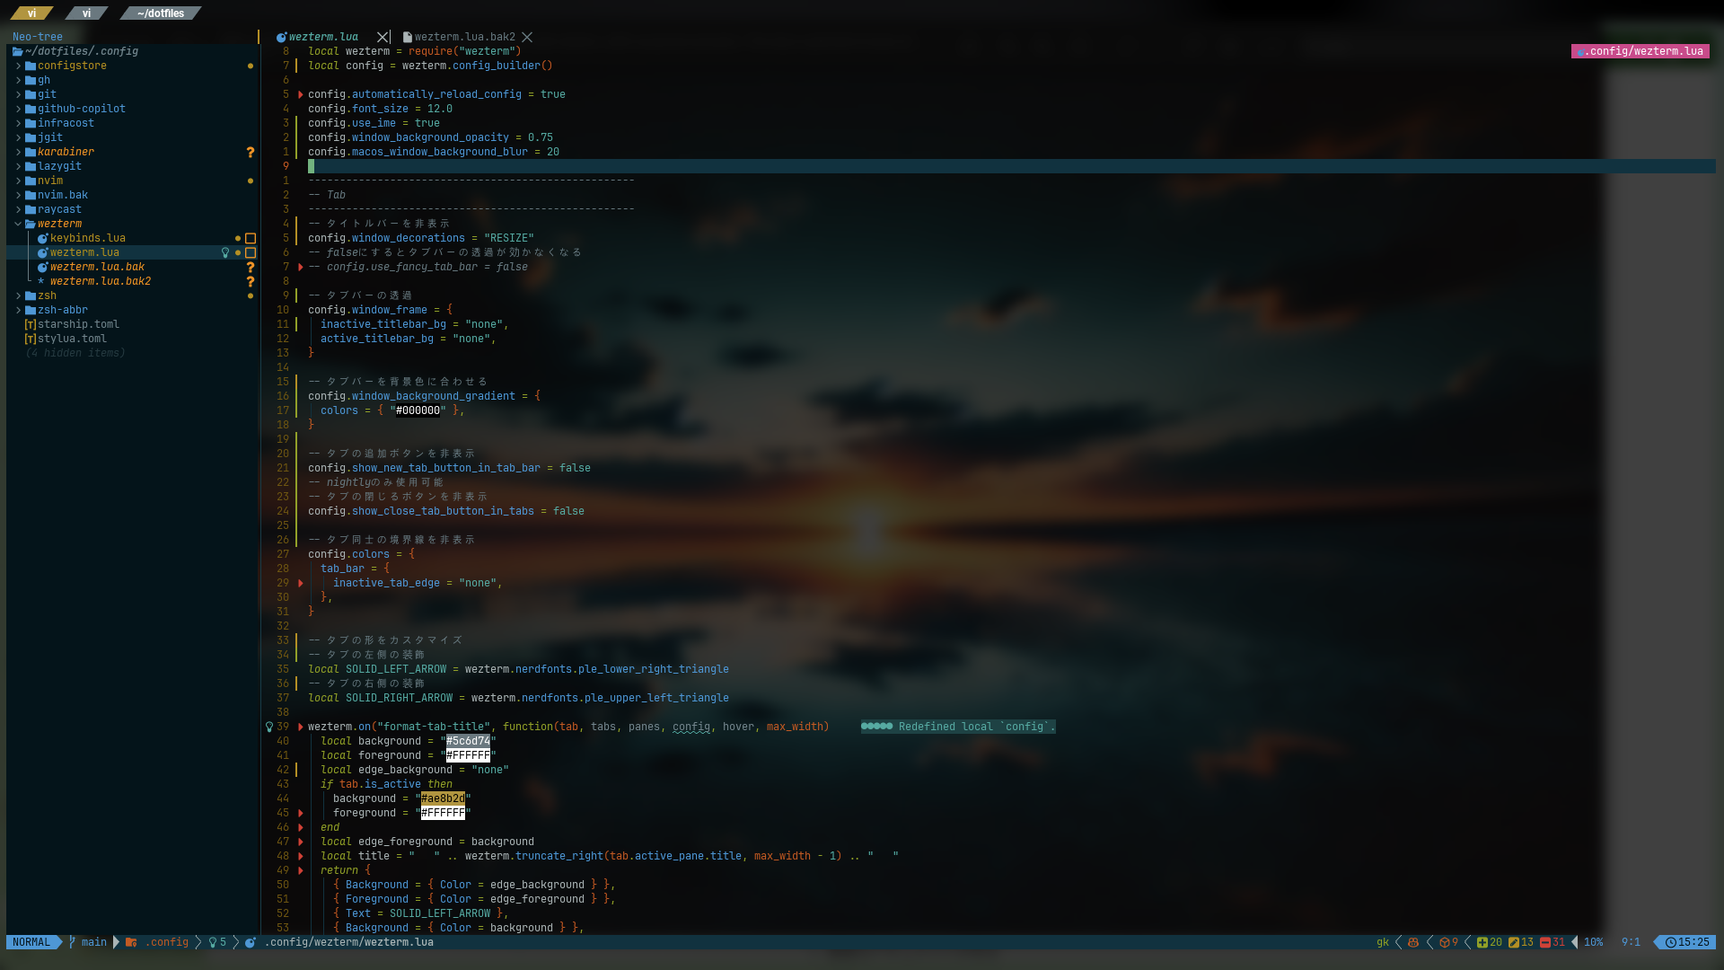Click the root folder icon of ~/dotfiles/.config
The image size is (1724, 970).
coord(18,51)
